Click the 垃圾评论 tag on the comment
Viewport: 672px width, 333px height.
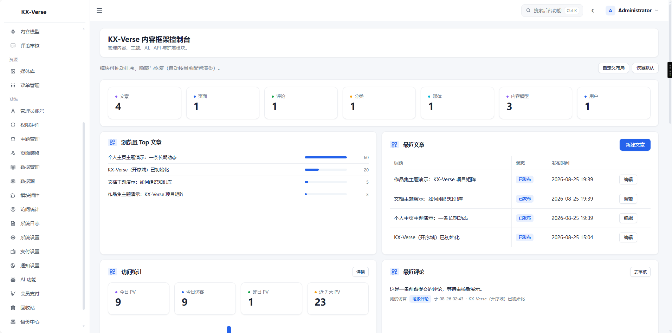coord(420,299)
